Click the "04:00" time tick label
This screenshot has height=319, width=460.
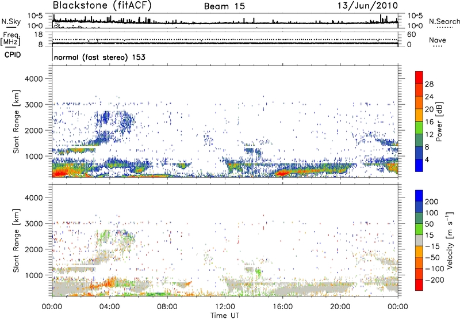click(x=109, y=307)
